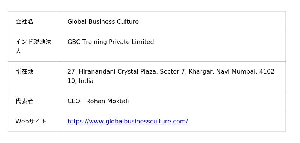Click the Webサイト label cell
The width and height of the screenshot is (300, 143).
point(34,121)
